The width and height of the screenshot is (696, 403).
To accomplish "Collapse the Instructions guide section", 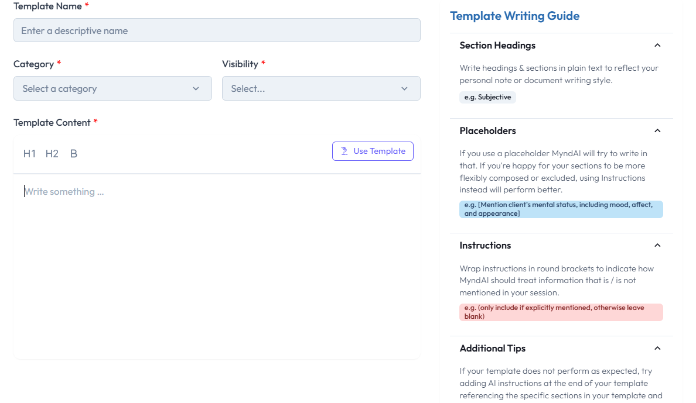I will (x=657, y=246).
